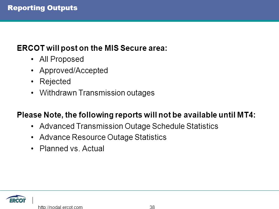Click the Planned vs. Actual bullet
279x209 pixels.
click(72, 149)
